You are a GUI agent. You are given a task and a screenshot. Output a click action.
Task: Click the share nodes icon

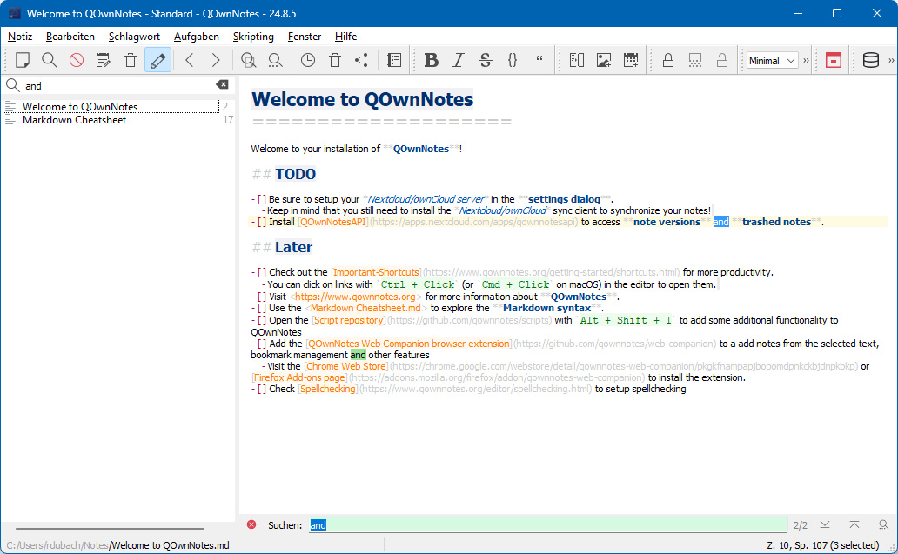point(361,60)
